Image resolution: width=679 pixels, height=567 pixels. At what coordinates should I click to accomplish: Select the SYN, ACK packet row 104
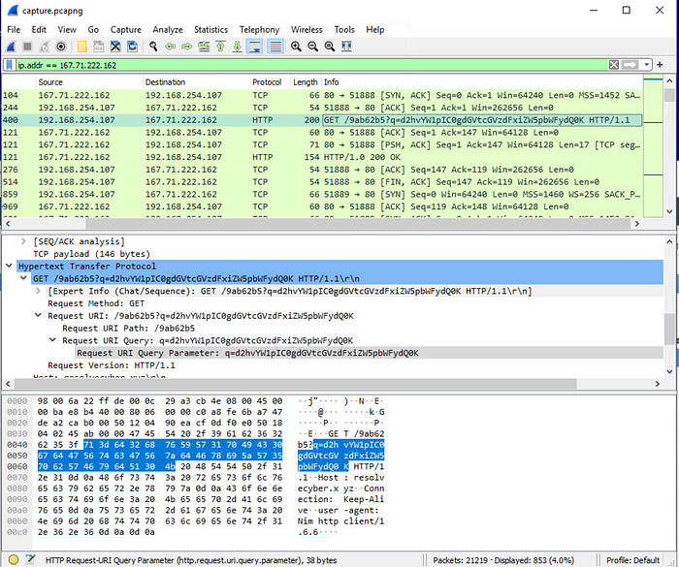coord(322,95)
